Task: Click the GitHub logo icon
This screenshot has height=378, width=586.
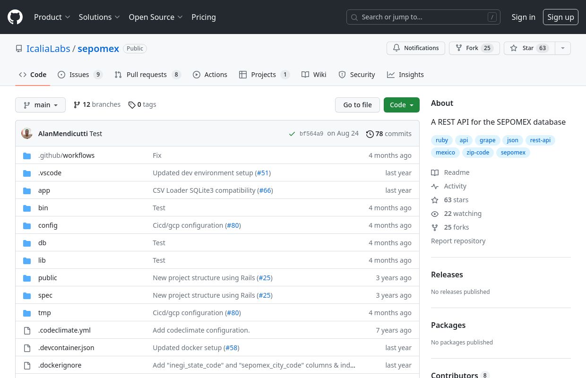Action: click(x=15, y=17)
